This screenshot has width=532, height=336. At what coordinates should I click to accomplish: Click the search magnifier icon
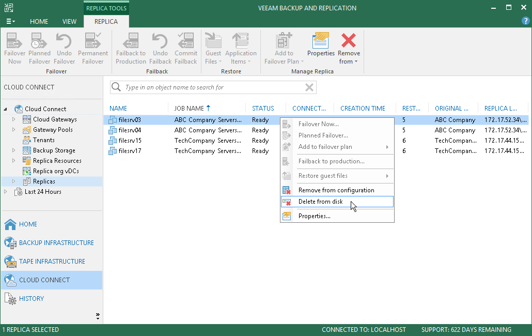click(x=116, y=87)
